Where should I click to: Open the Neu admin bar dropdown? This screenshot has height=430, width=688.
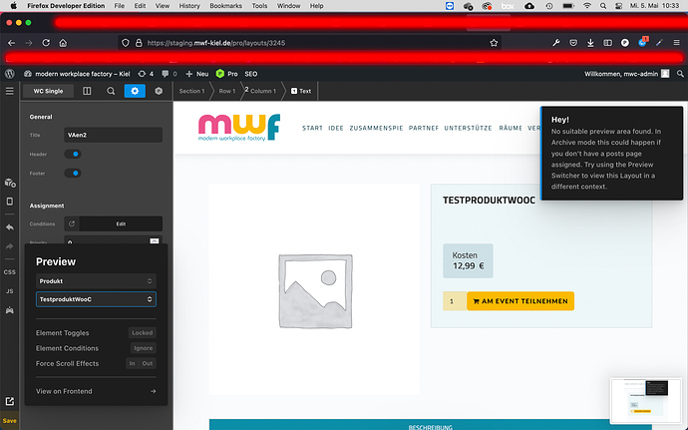(x=197, y=74)
